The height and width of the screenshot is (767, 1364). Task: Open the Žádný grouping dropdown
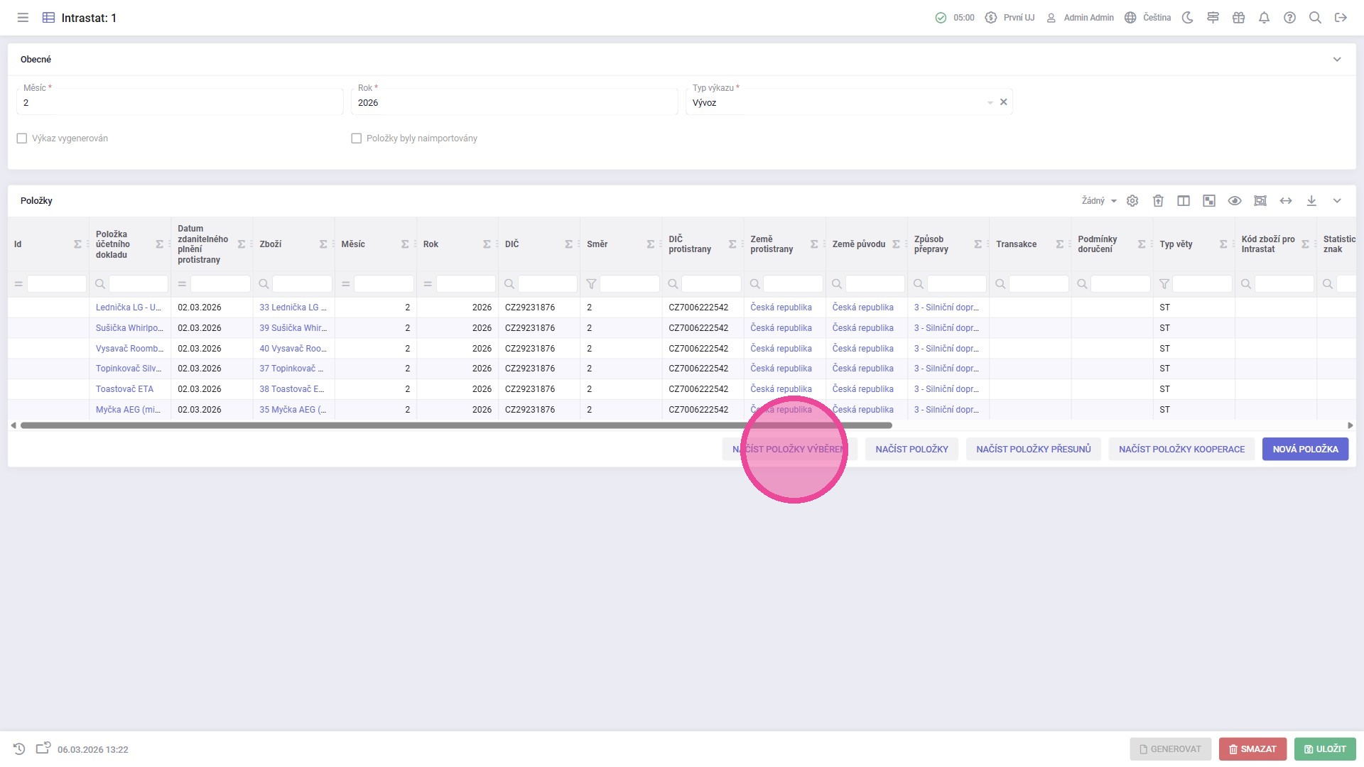[1099, 201]
